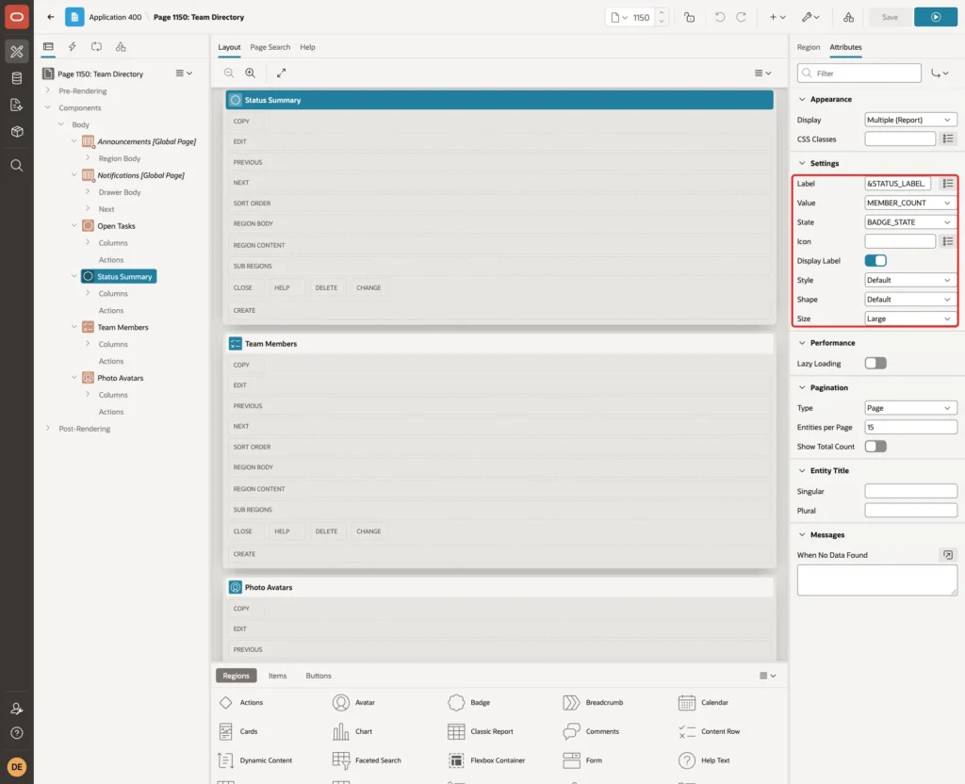Click the When No Data Found textarea

click(876, 580)
